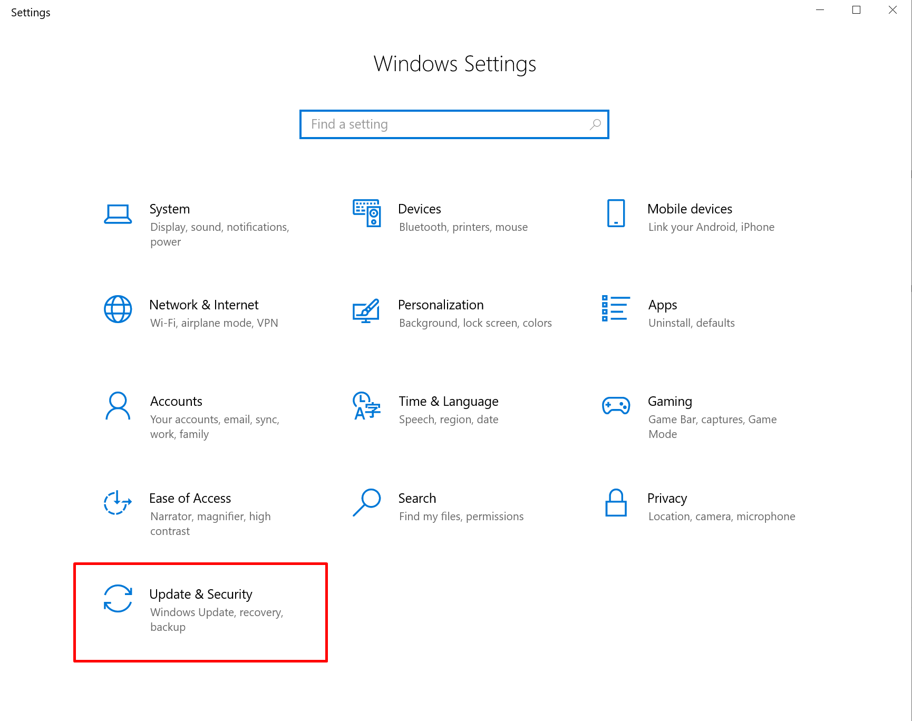Open Accounts settings title text
Viewport: 912px width, 721px height.
point(176,402)
